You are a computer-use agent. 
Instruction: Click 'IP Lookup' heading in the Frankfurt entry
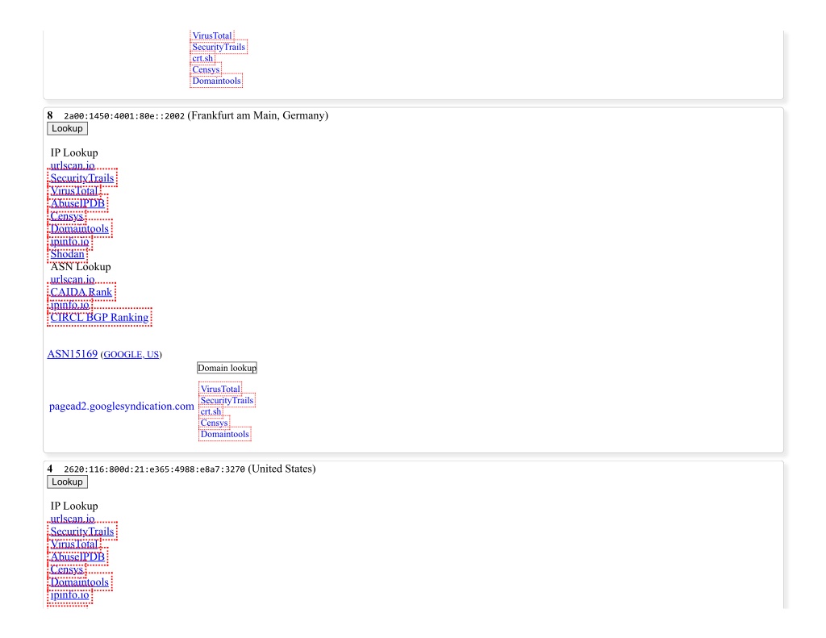click(x=74, y=152)
